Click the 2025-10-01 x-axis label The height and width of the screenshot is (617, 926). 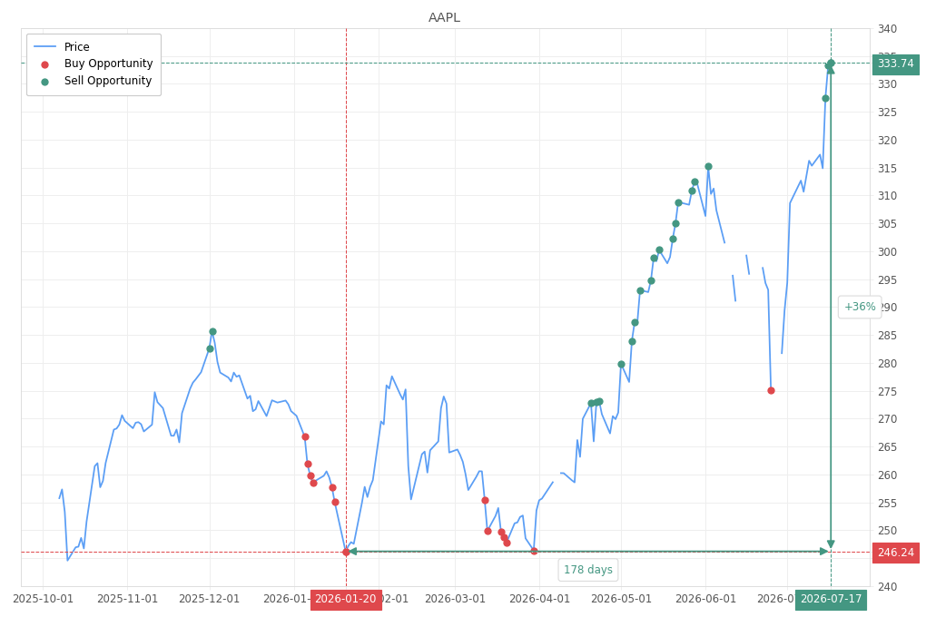(43, 599)
